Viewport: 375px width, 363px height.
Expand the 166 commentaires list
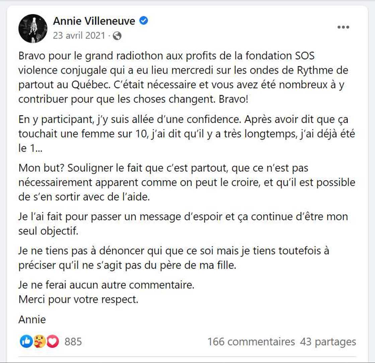point(251,342)
